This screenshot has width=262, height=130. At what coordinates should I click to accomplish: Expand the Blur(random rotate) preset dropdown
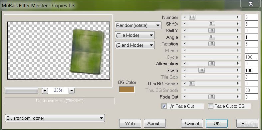55,118
